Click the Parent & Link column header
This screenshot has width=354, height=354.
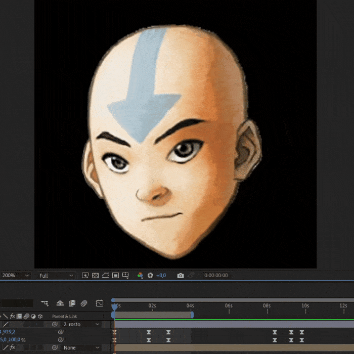[x=65, y=316]
